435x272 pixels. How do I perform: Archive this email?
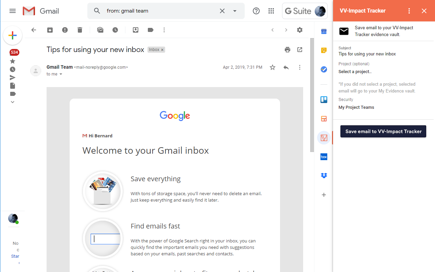coord(50,30)
